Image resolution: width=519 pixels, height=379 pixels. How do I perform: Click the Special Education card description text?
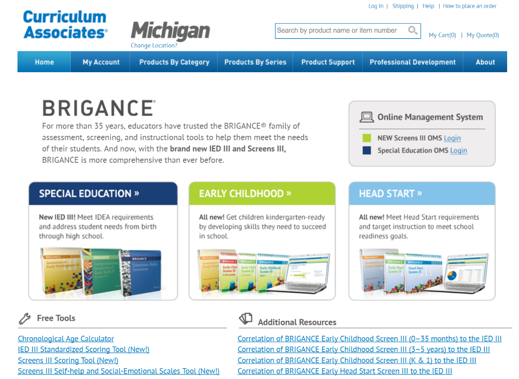pyautogui.click(x=98, y=226)
